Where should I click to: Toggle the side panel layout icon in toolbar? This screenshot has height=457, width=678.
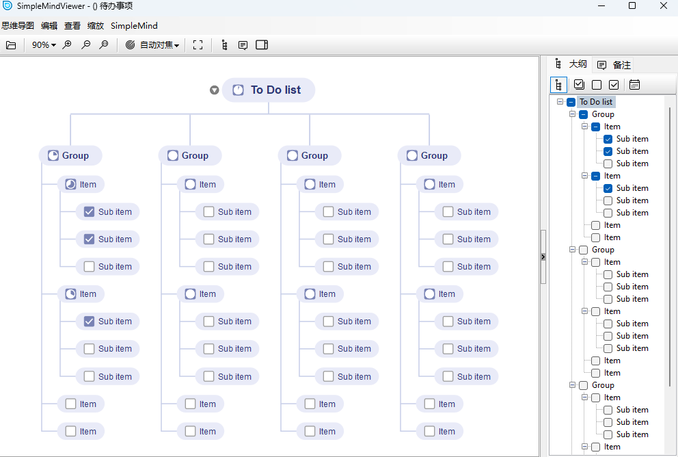262,45
